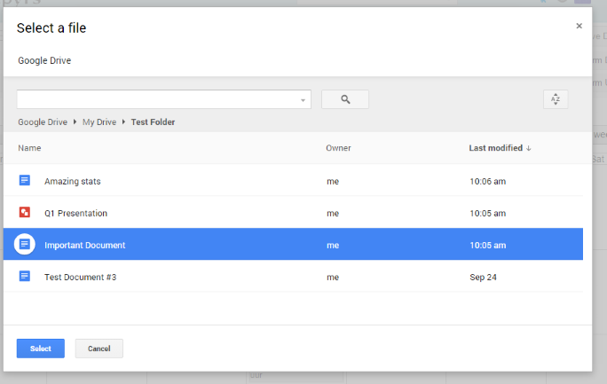The width and height of the screenshot is (607, 384).
Task: Focus the file search input field
Action: pos(158,99)
